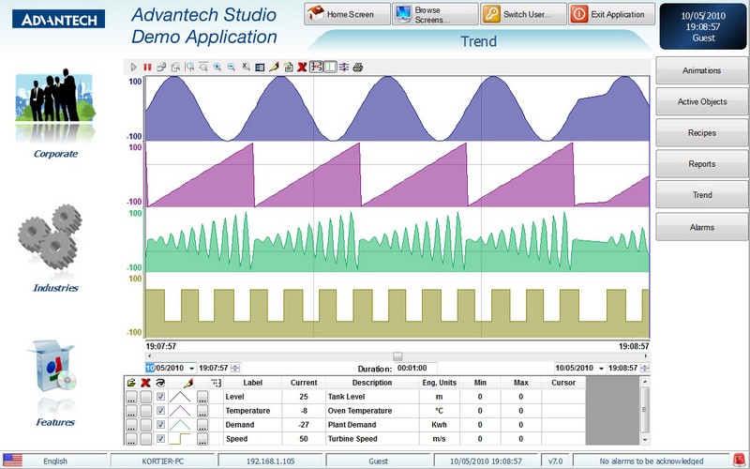Click the open folder icon in legend header
750x469 pixels.
click(131, 383)
